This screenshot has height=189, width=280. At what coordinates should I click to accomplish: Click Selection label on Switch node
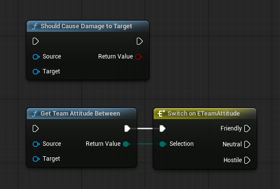[x=181, y=144]
